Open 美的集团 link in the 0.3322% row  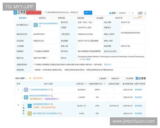click(138, 97)
